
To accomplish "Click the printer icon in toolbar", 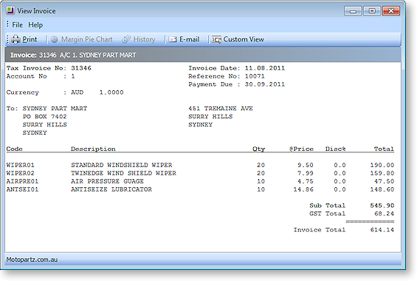I will click(x=15, y=39).
